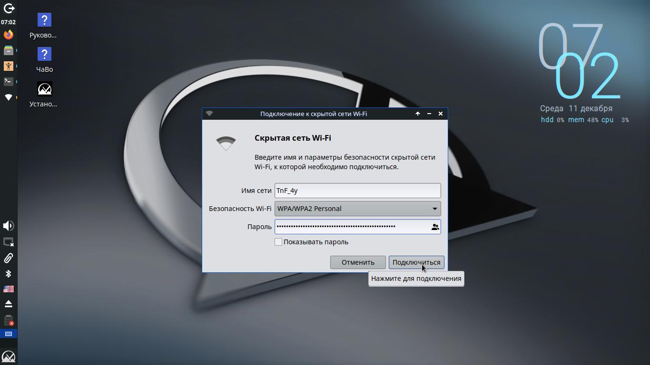Click the battery tray icon with error

pos(9,320)
